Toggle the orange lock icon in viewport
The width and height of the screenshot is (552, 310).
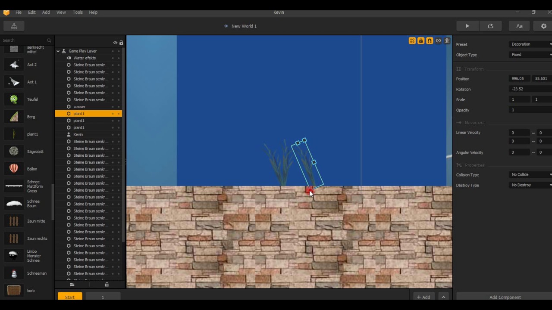(x=421, y=40)
